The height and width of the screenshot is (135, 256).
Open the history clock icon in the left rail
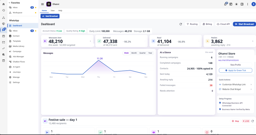3,10
